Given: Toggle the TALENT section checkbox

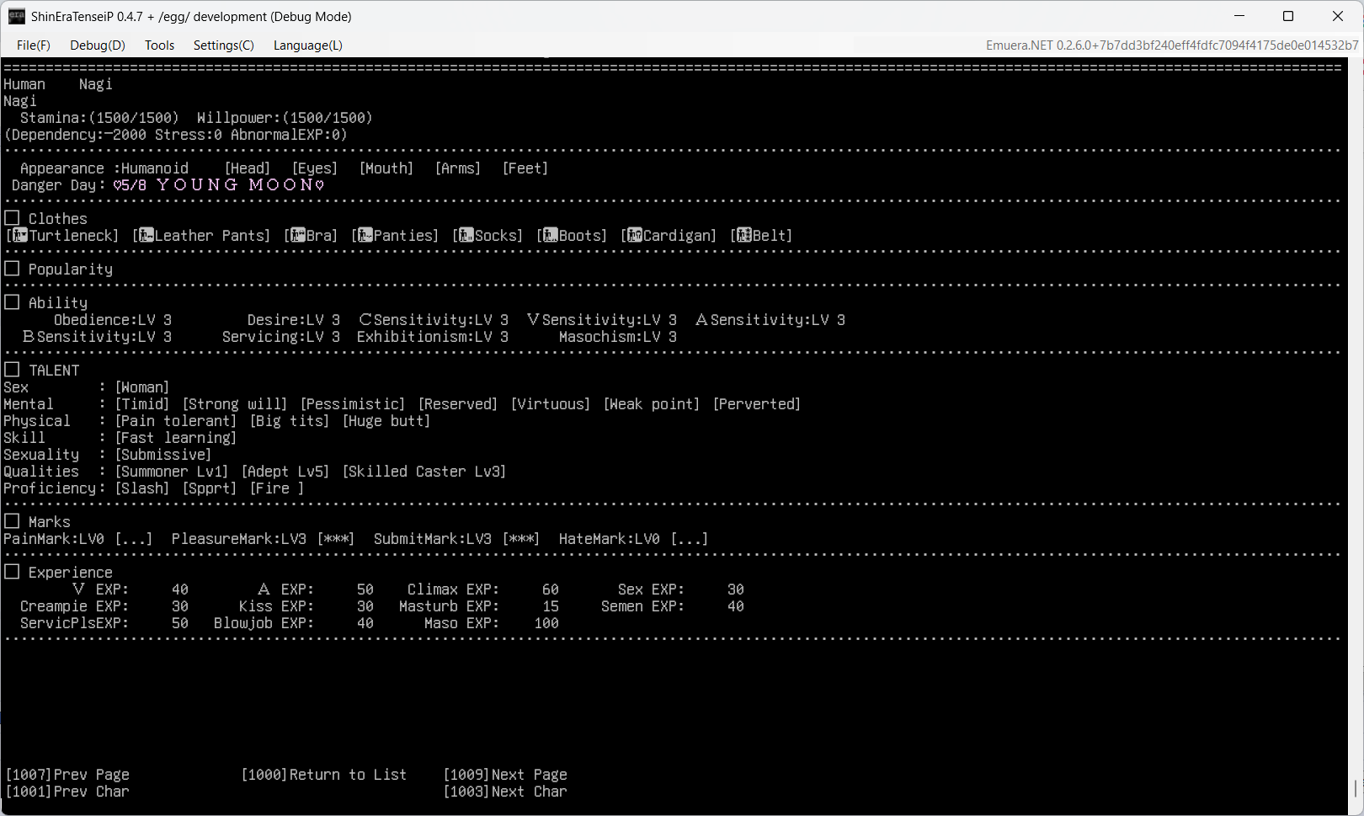Looking at the screenshot, I should coord(12,370).
